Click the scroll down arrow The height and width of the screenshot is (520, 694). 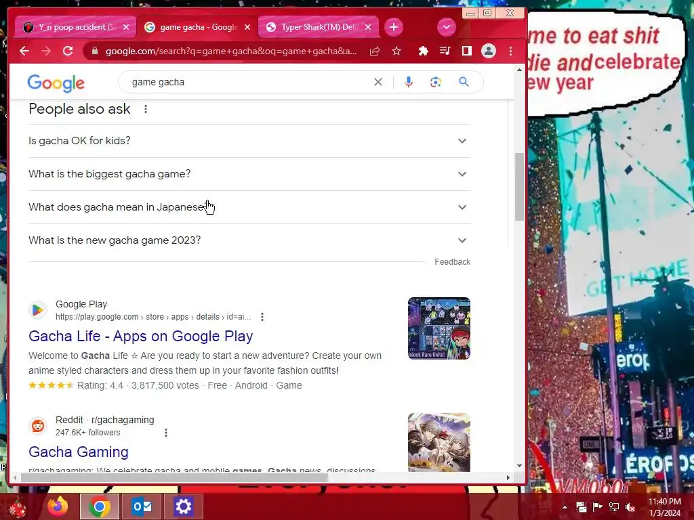click(519, 466)
